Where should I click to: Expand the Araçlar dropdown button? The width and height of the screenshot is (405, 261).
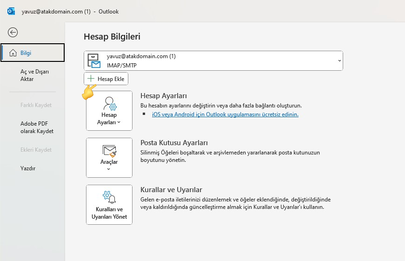tap(109, 158)
